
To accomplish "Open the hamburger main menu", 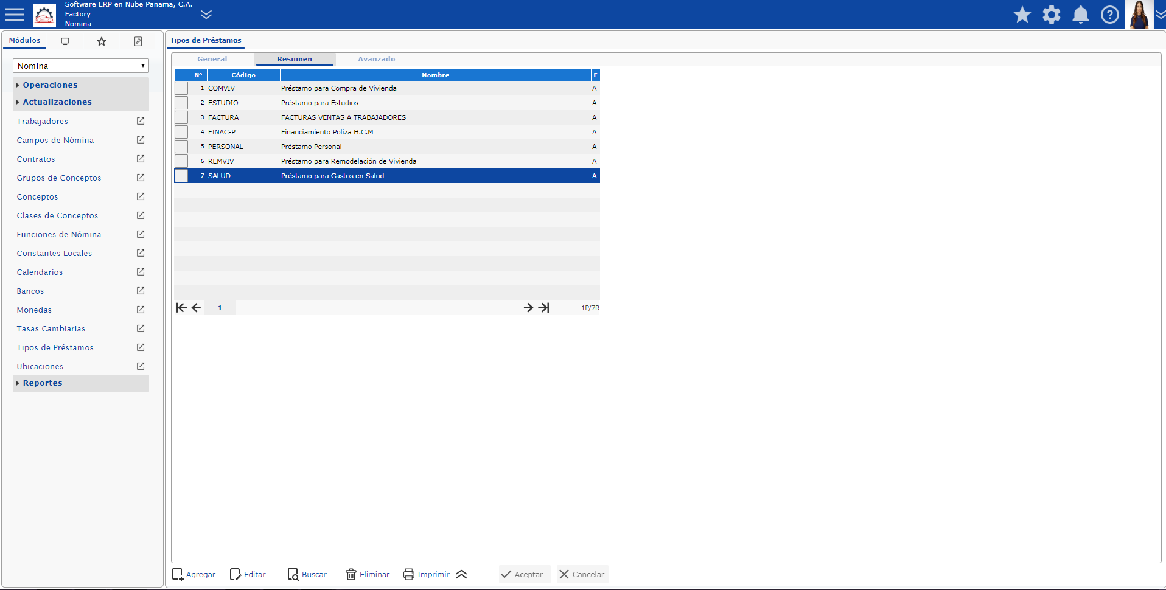I will pyautogui.click(x=15, y=15).
